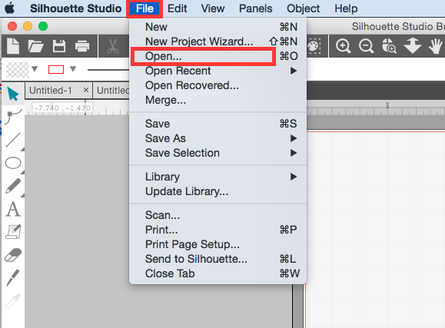Choose New Project Wizard menu item
The height and width of the screenshot is (328, 445).
tap(218, 41)
